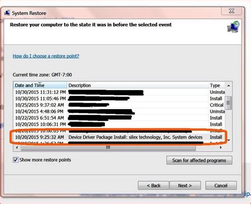Close the System Restore window

(231, 11)
